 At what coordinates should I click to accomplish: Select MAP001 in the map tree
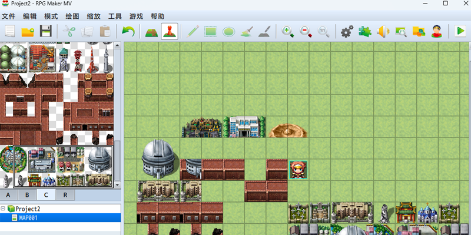pyautogui.click(x=28, y=218)
